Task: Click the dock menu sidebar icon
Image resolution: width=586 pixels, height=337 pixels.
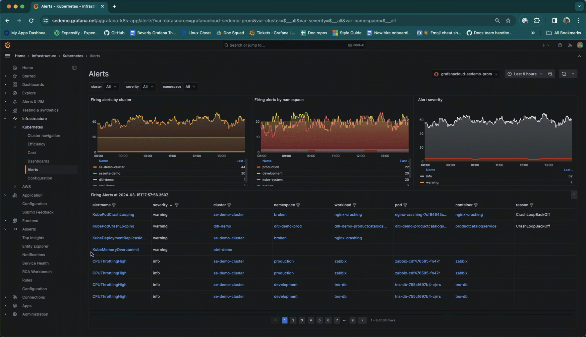Action: [74, 67]
